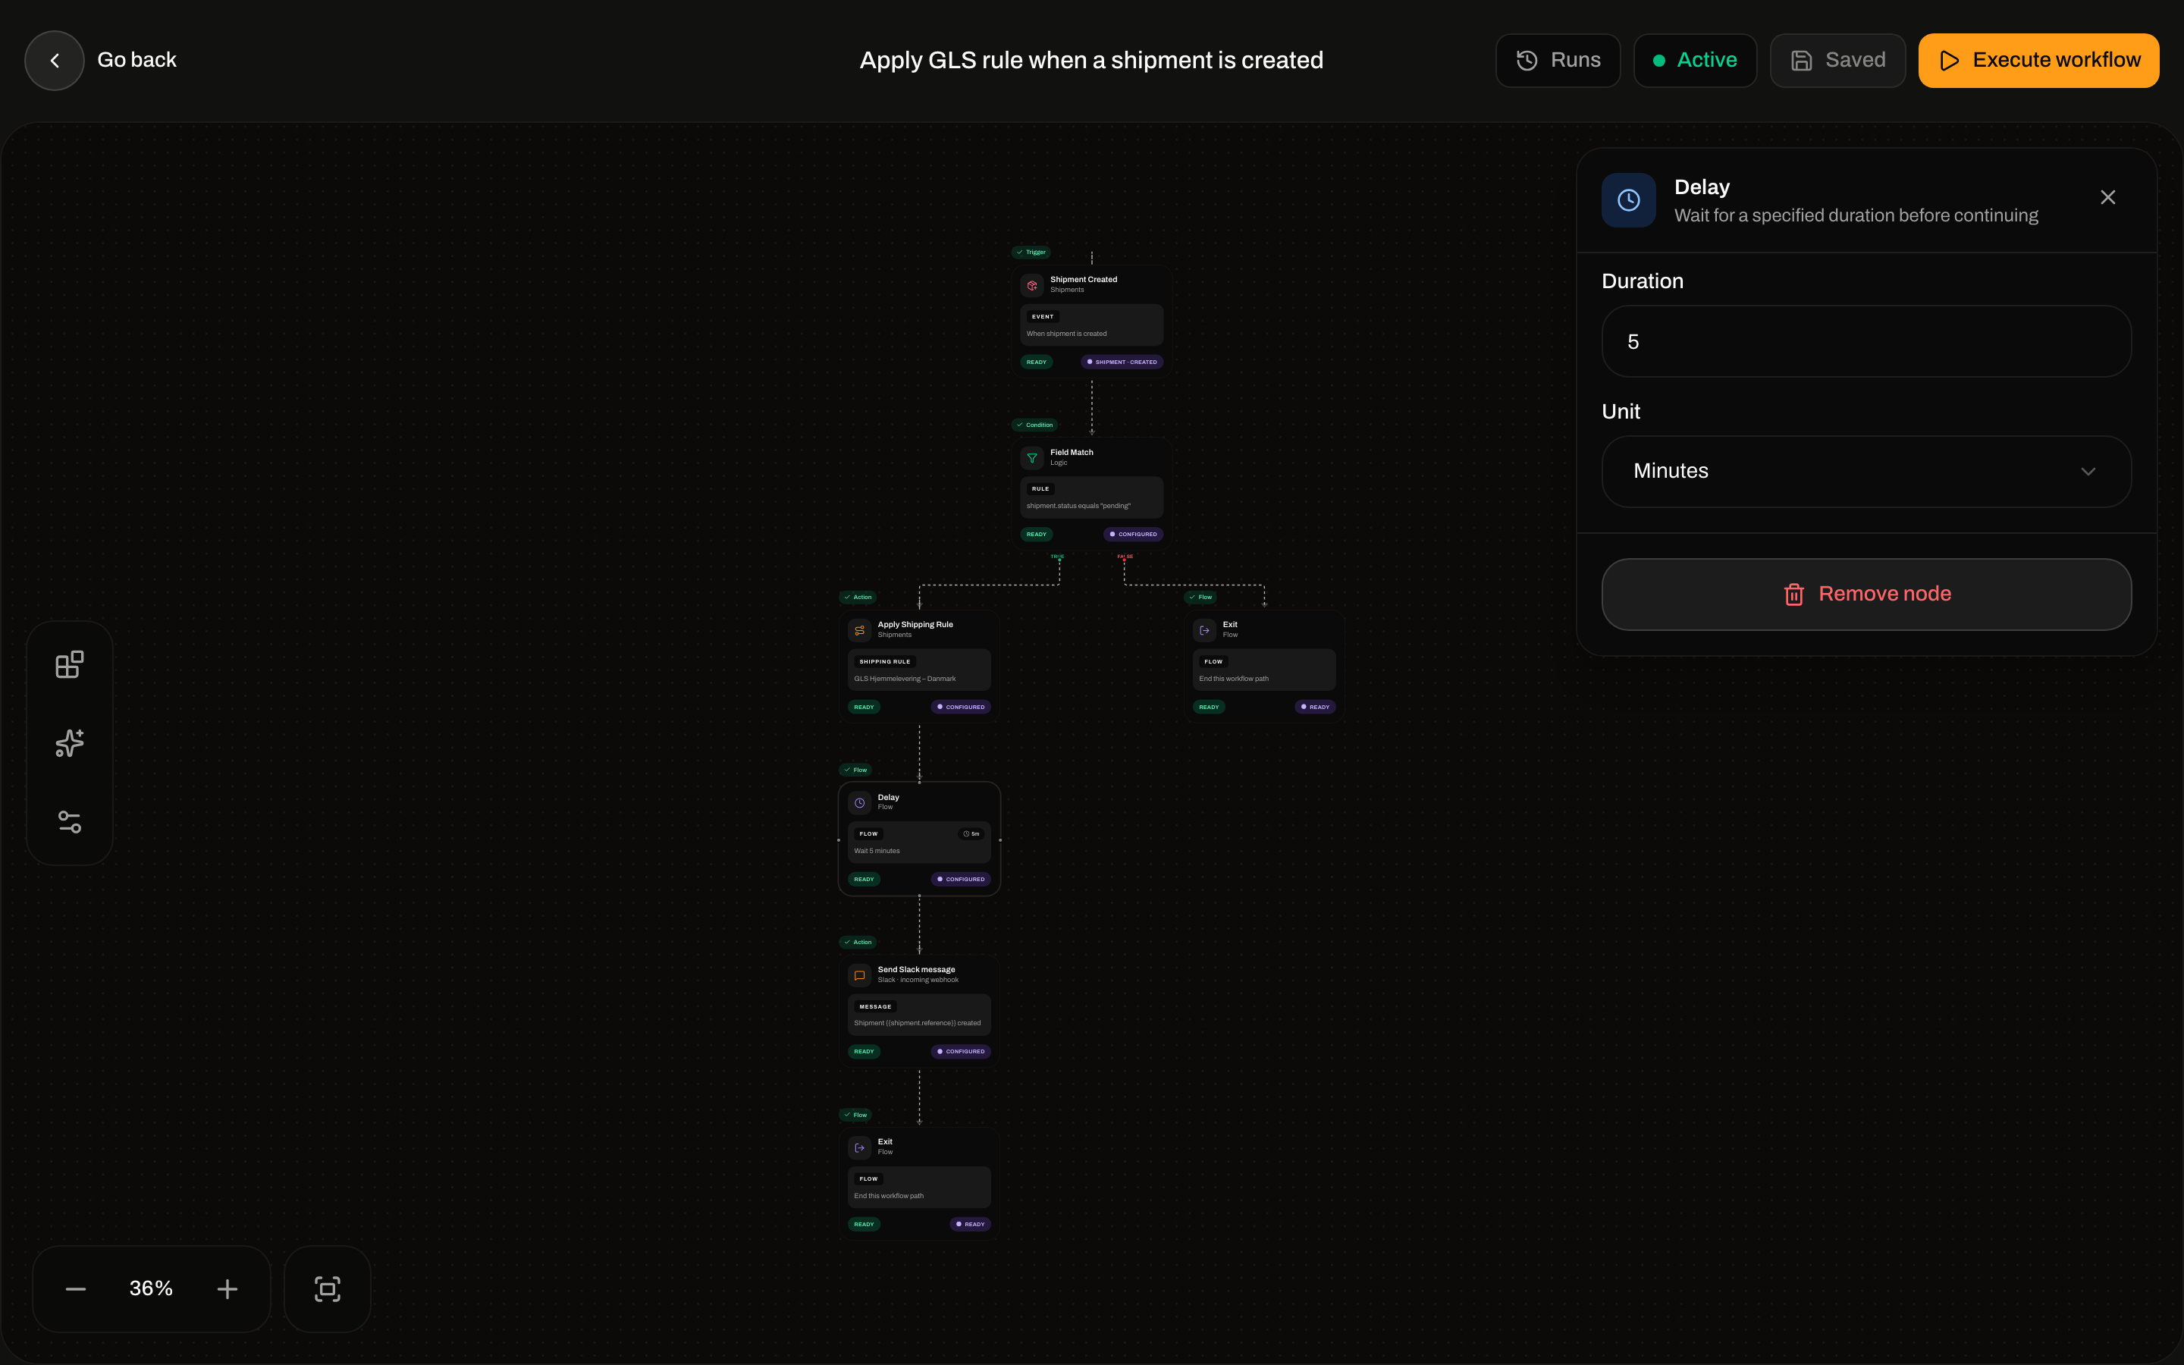Close the Delay settings panel
2184x1365 pixels.
coord(2107,198)
